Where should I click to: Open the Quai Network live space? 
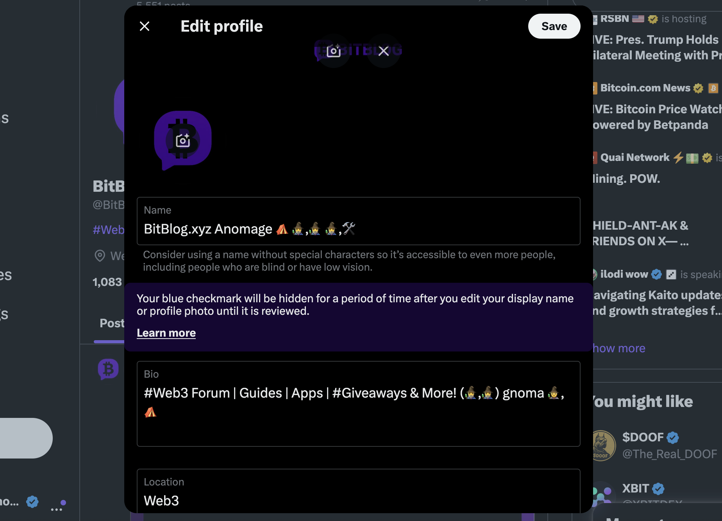coord(635,158)
